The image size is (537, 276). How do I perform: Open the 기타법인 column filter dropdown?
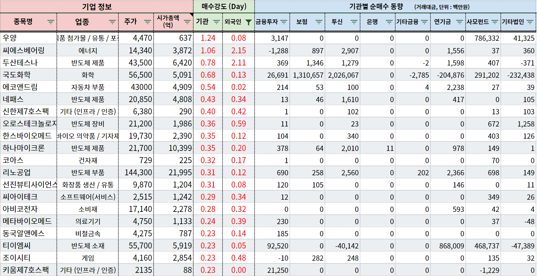click(x=530, y=22)
